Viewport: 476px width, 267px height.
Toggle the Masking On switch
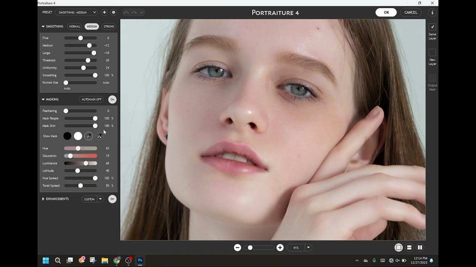pyautogui.click(x=112, y=99)
